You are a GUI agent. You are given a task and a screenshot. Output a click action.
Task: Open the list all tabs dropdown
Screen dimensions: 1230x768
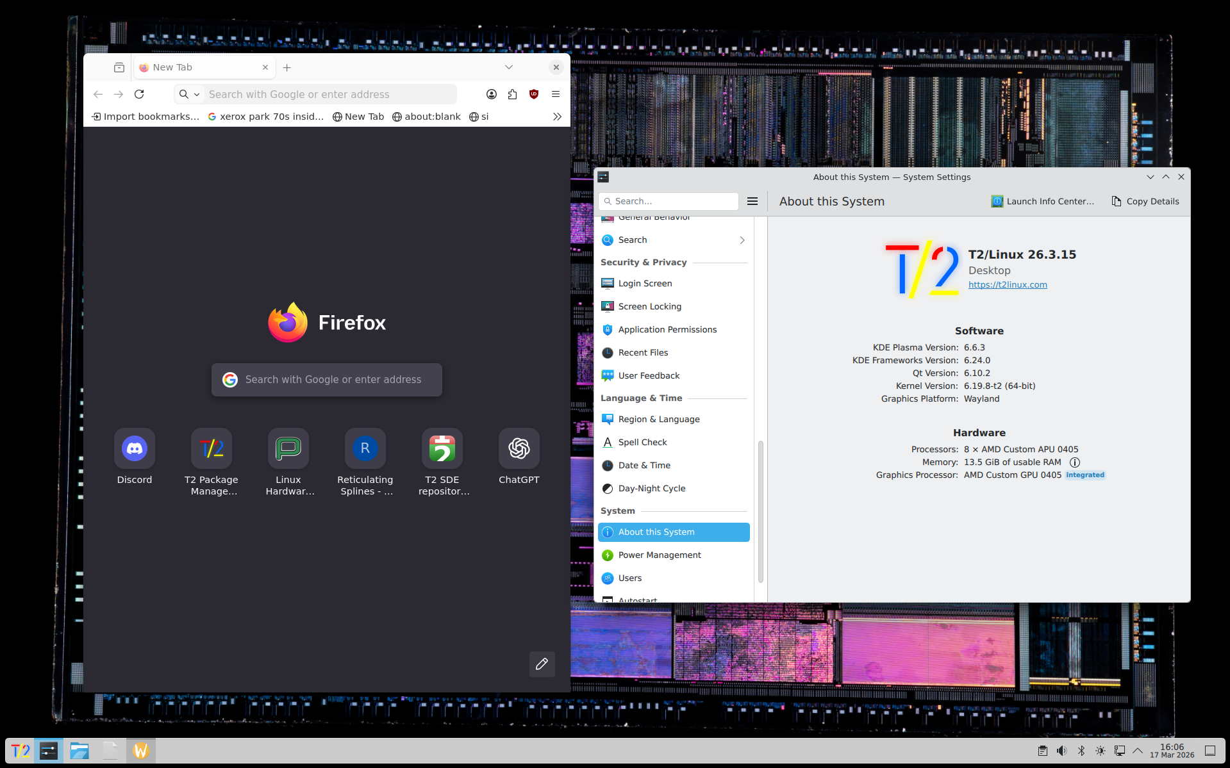[509, 67]
